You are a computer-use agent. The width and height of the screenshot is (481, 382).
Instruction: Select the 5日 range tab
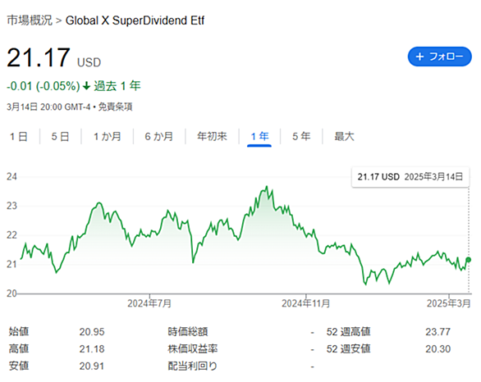(60, 136)
